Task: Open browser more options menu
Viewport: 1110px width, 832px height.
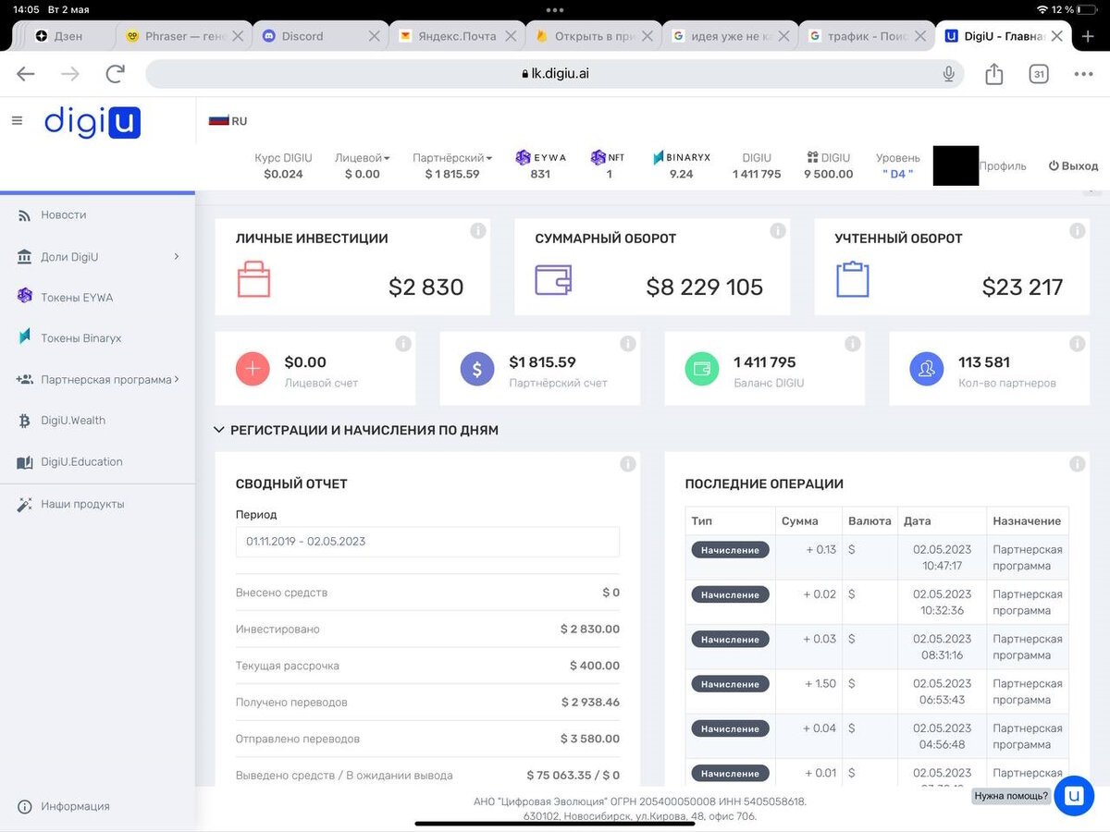Action: pos(1083,74)
